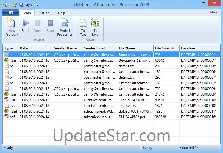Click location D:\TEMP\dir00000016\
Screen dimensions: 223x153
[199, 117]
